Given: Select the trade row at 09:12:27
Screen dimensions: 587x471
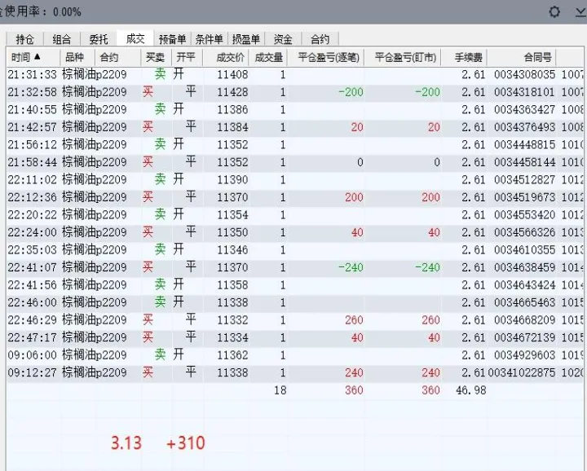Looking at the screenshot, I should (x=294, y=372).
